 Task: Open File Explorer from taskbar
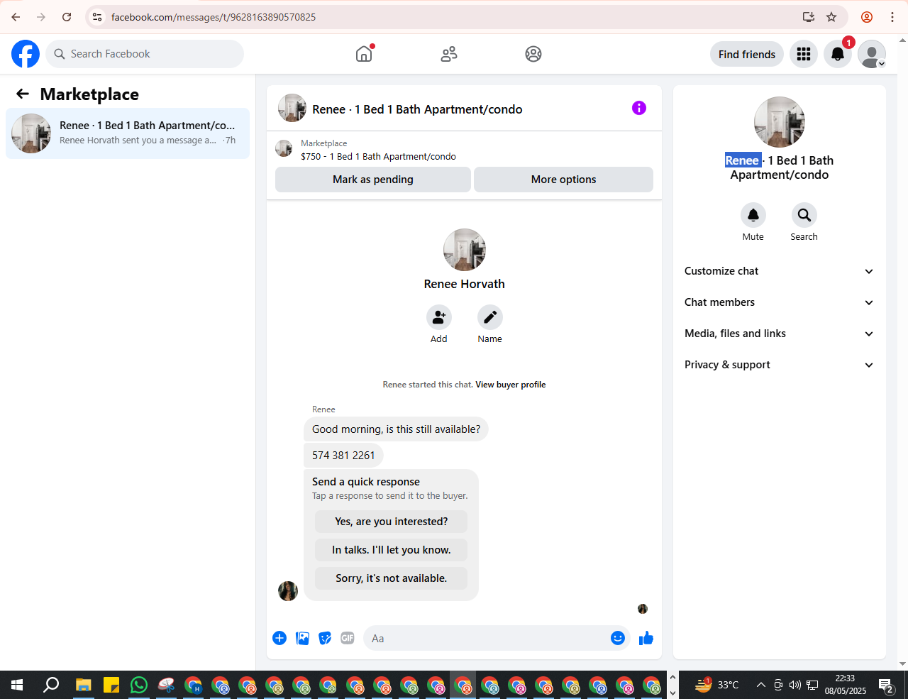pyautogui.click(x=84, y=685)
